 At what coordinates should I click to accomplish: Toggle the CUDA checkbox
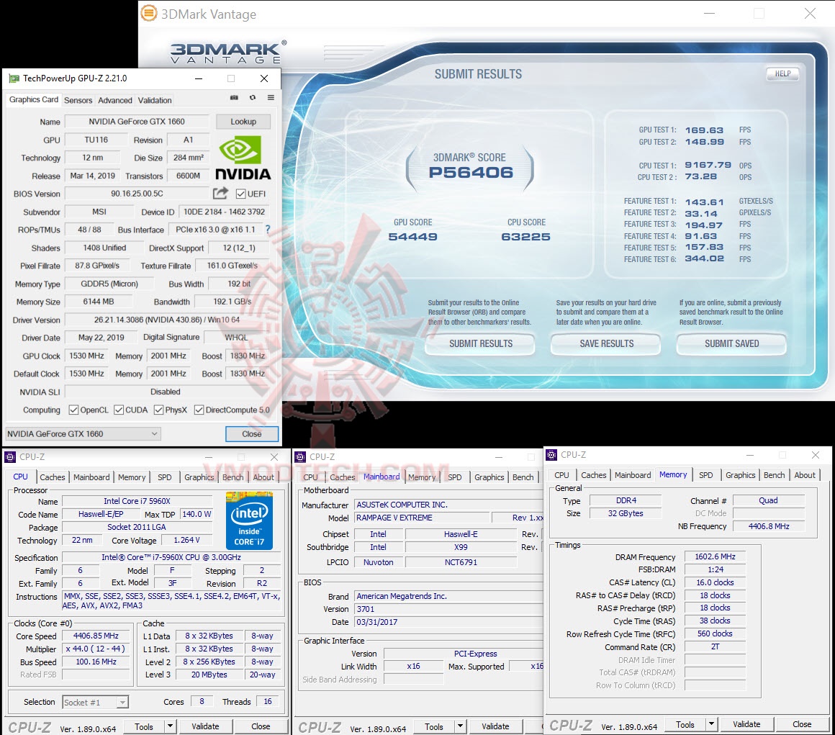click(119, 410)
